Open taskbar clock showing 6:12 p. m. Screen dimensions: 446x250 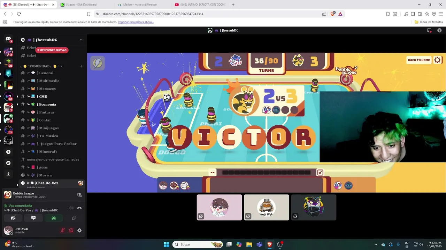(434, 244)
